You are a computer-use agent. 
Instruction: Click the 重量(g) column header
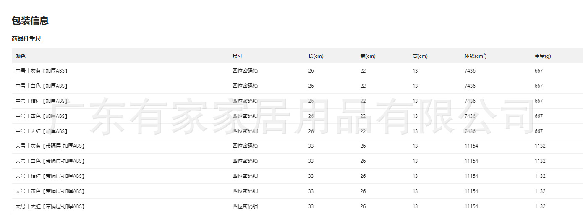[x=543, y=56]
